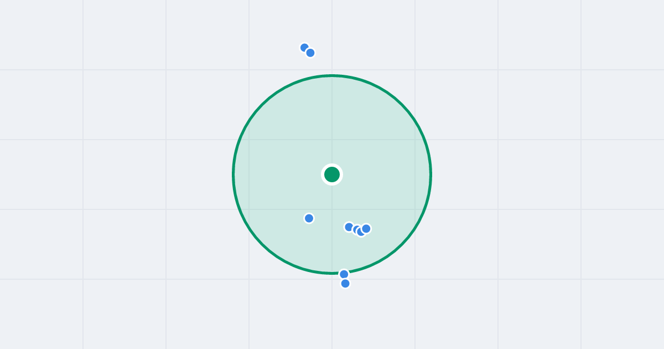
Task: Select the blue point just below the circle
Action: pyautogui.click(x=345, y=284)
